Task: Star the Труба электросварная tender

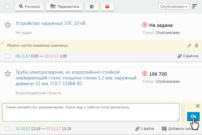Action: [x=8, y=74]
